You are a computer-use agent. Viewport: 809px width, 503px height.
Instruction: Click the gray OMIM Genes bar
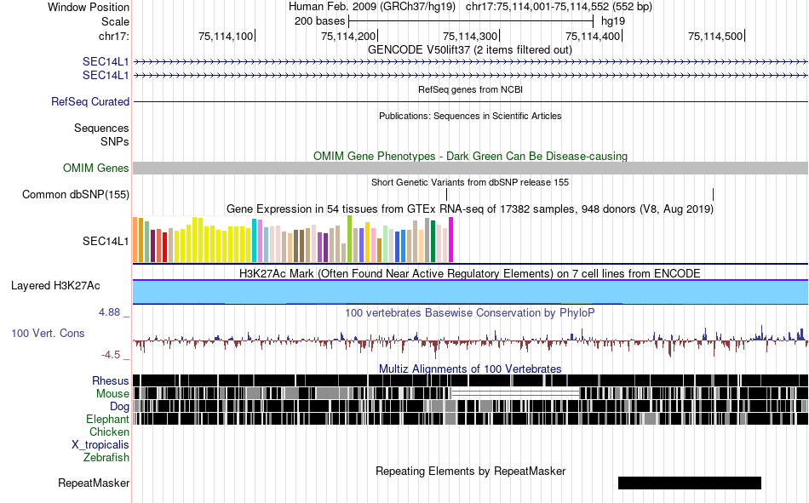click(x=471, y=169)
